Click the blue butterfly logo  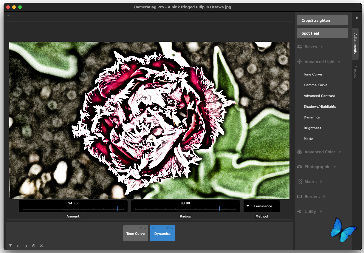click(343, 229)
